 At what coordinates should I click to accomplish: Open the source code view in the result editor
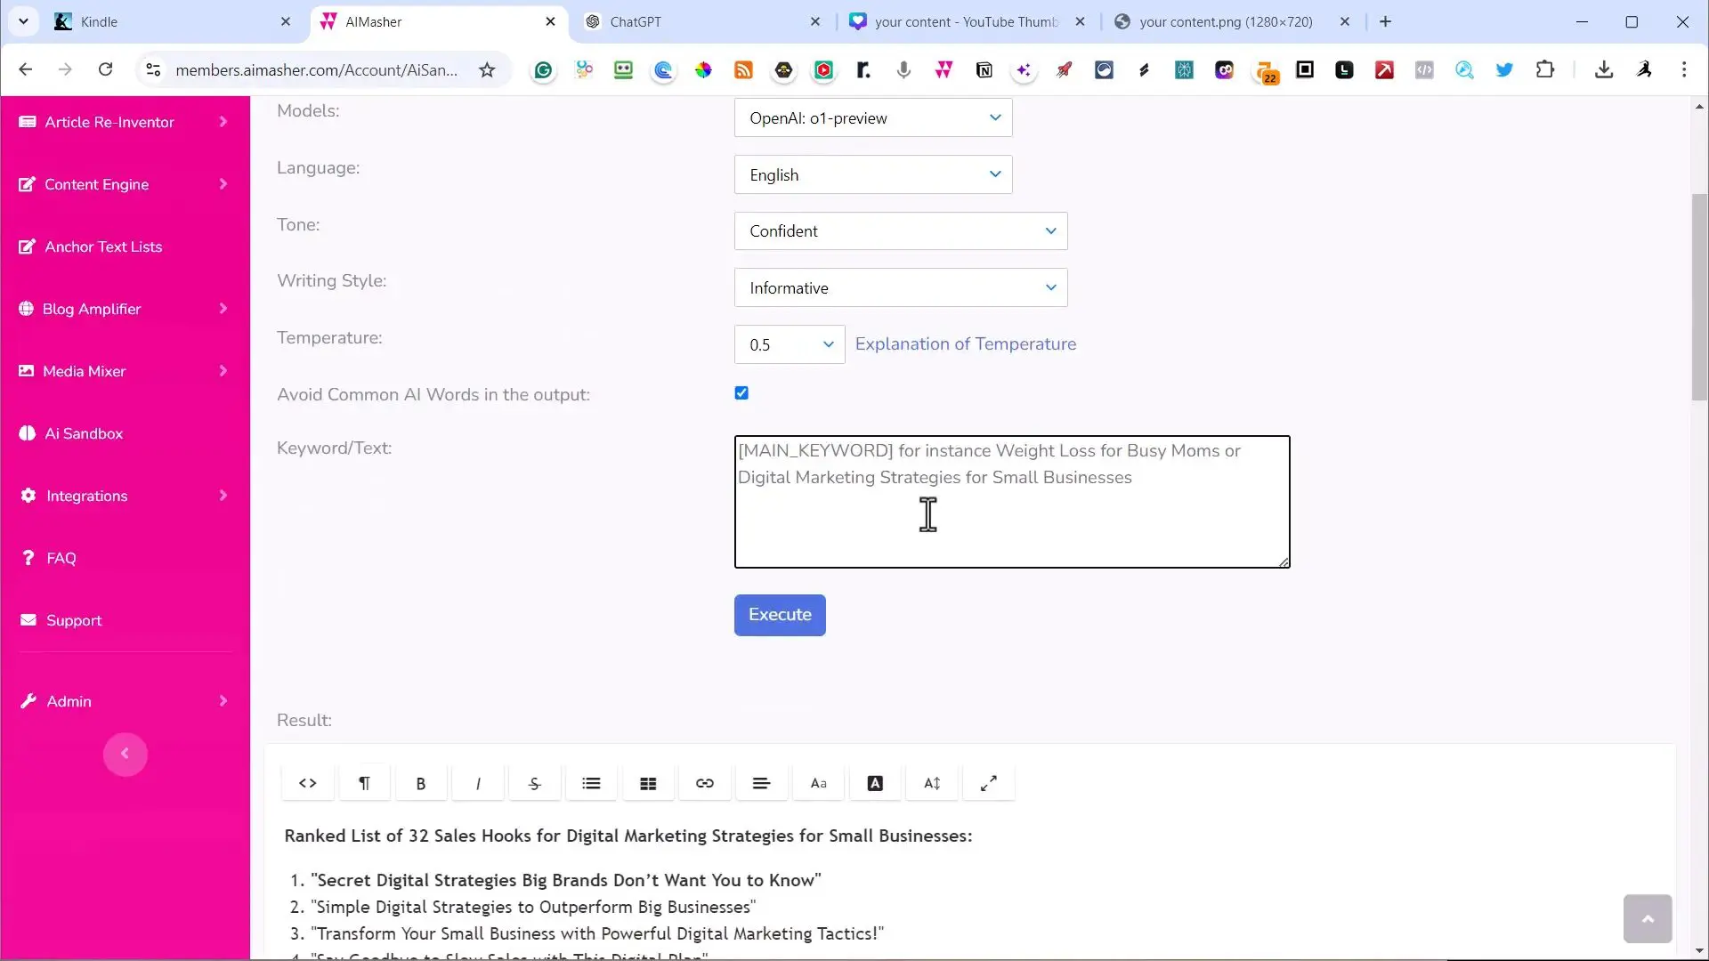point(307,783)
